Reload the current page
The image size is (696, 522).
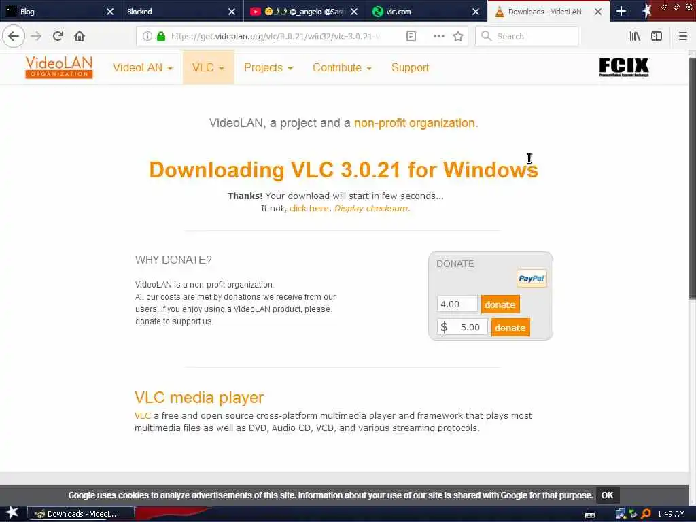58,36
